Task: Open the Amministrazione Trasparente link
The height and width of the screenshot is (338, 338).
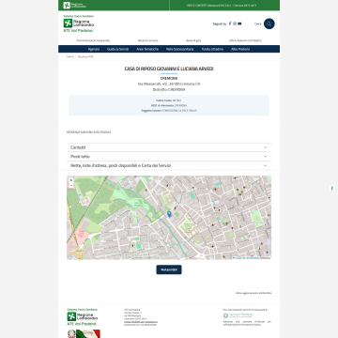Action: click(93, 40)
